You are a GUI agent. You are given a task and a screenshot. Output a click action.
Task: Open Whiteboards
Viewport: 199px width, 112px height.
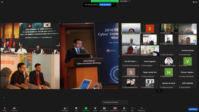141,109
